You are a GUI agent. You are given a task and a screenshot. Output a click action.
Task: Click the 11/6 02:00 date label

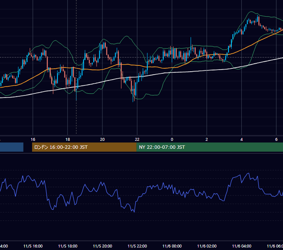pyautogui.click(x=207, y=246)
